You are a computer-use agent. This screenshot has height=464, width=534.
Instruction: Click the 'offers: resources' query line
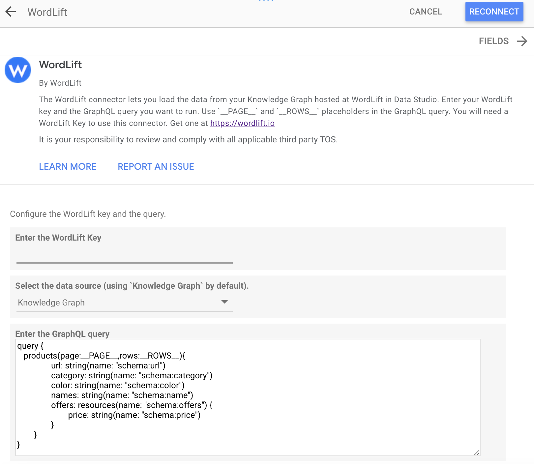132,405
